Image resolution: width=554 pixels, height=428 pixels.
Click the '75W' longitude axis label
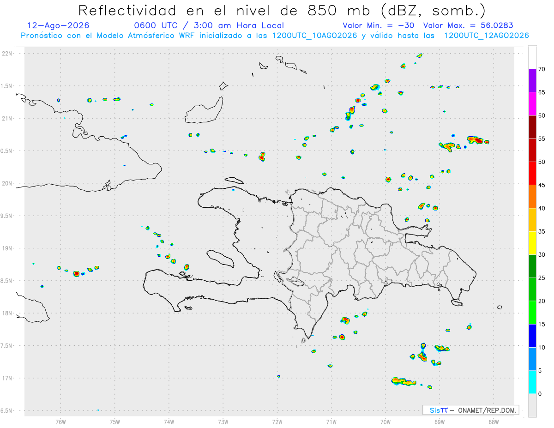point(115,421)
